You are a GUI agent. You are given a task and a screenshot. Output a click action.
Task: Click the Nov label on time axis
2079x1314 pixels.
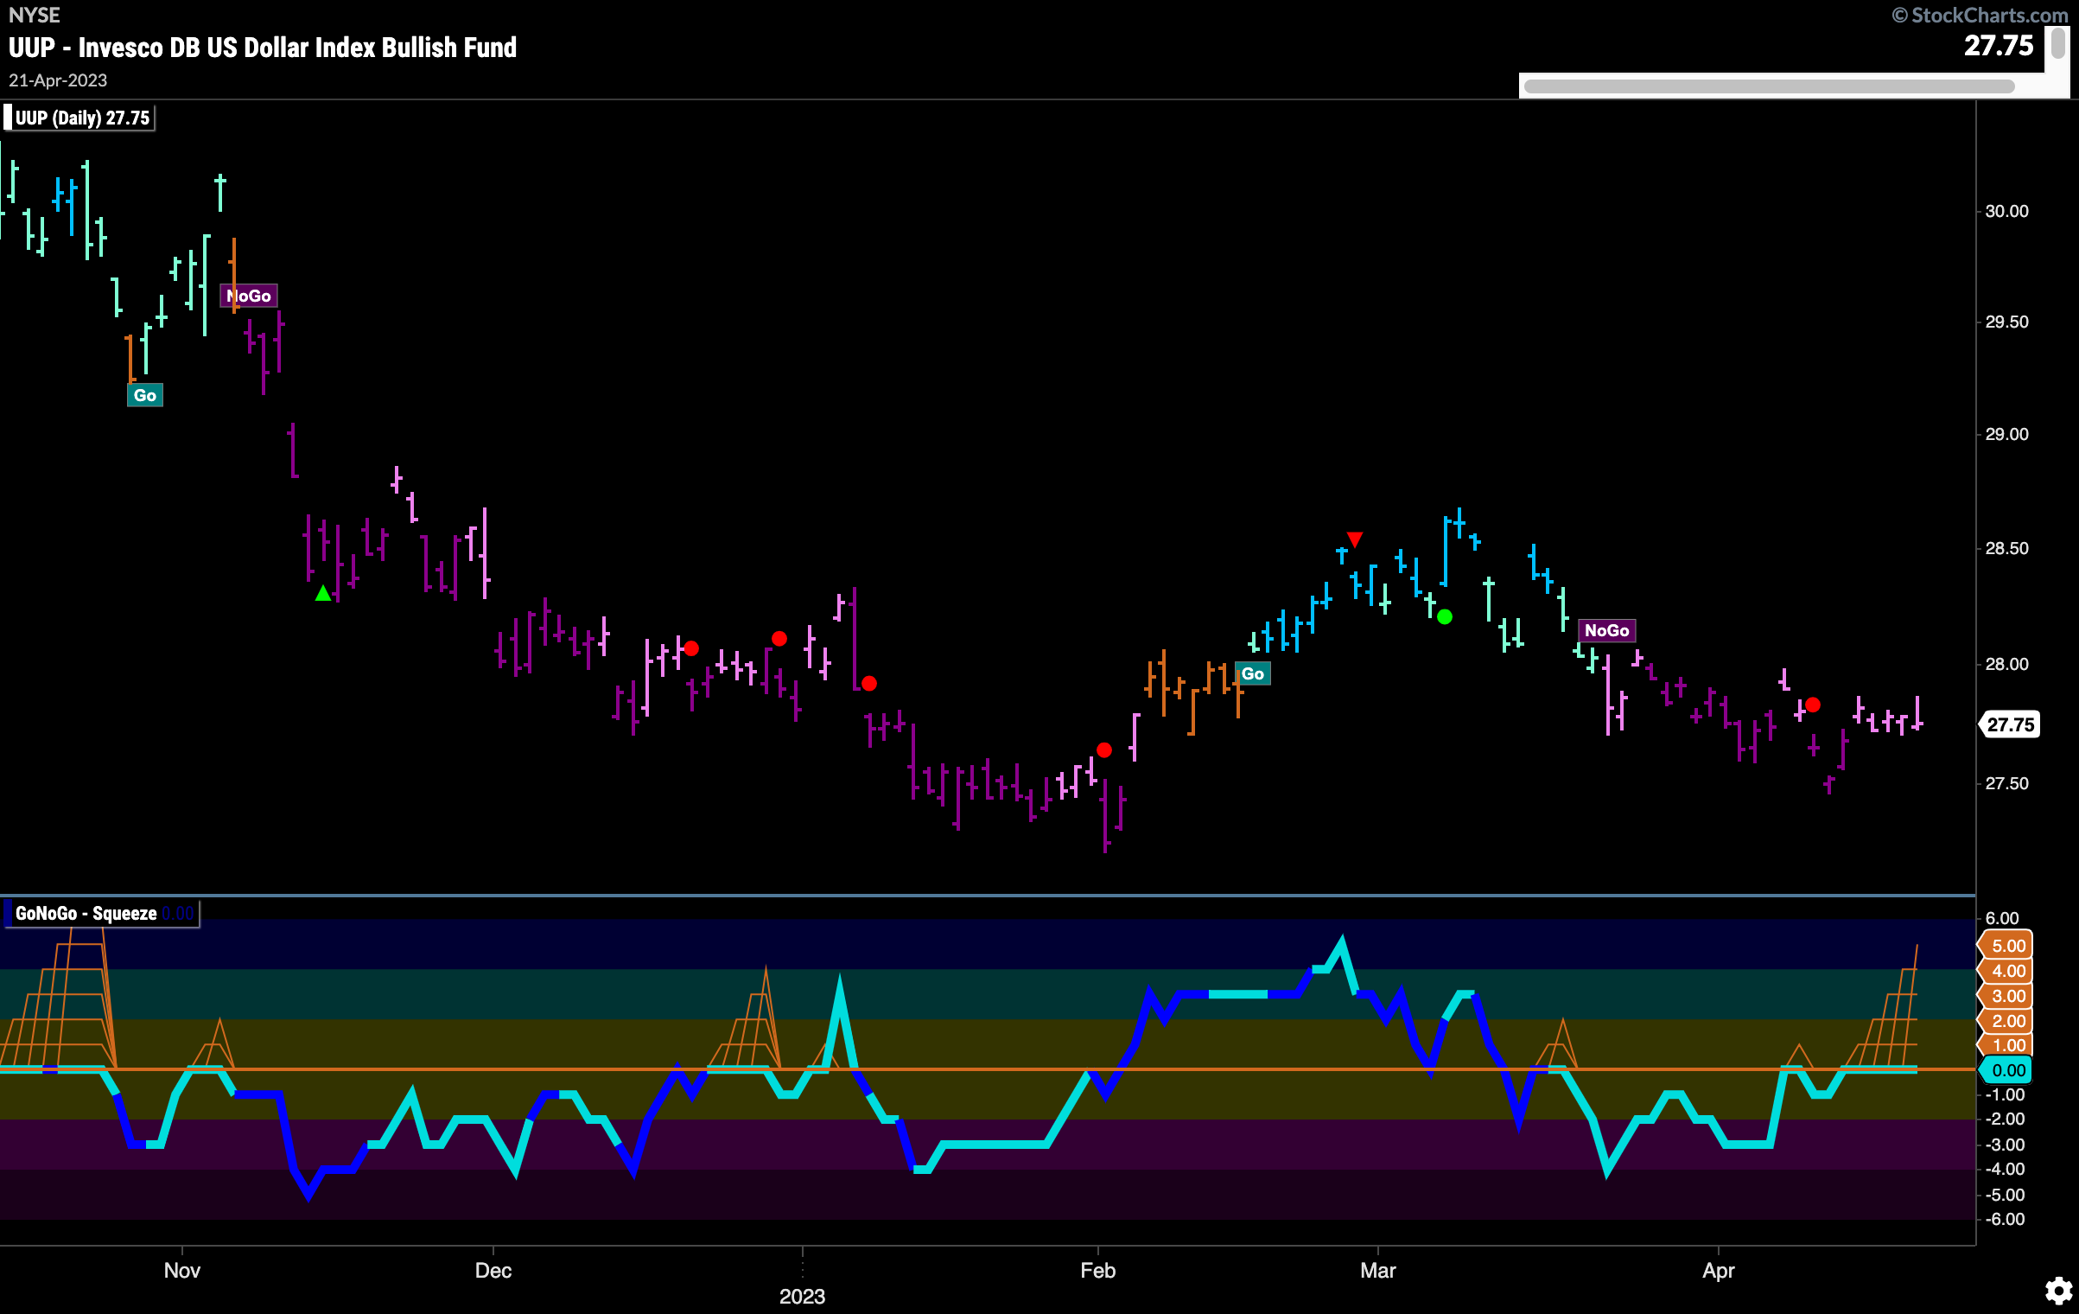coord(181,1270)
